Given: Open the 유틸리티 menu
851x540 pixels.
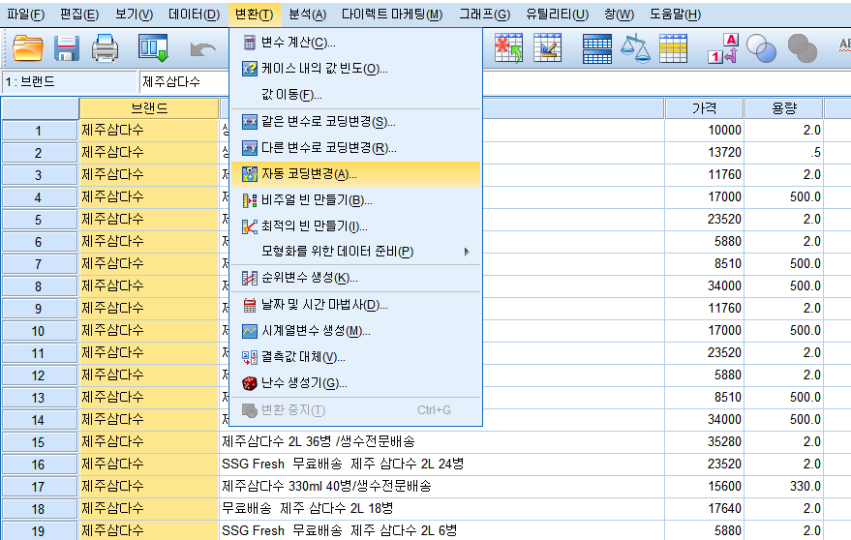Looking at the screenshot, I should tap(557, 15).
